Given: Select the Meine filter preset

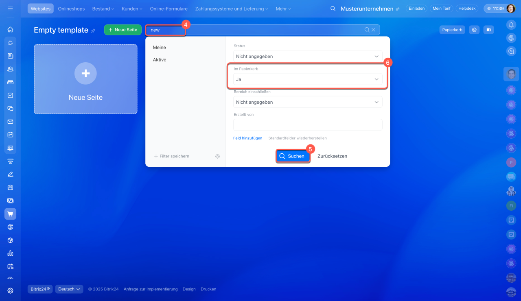Looking at the screenshot, I should point(160,48).
